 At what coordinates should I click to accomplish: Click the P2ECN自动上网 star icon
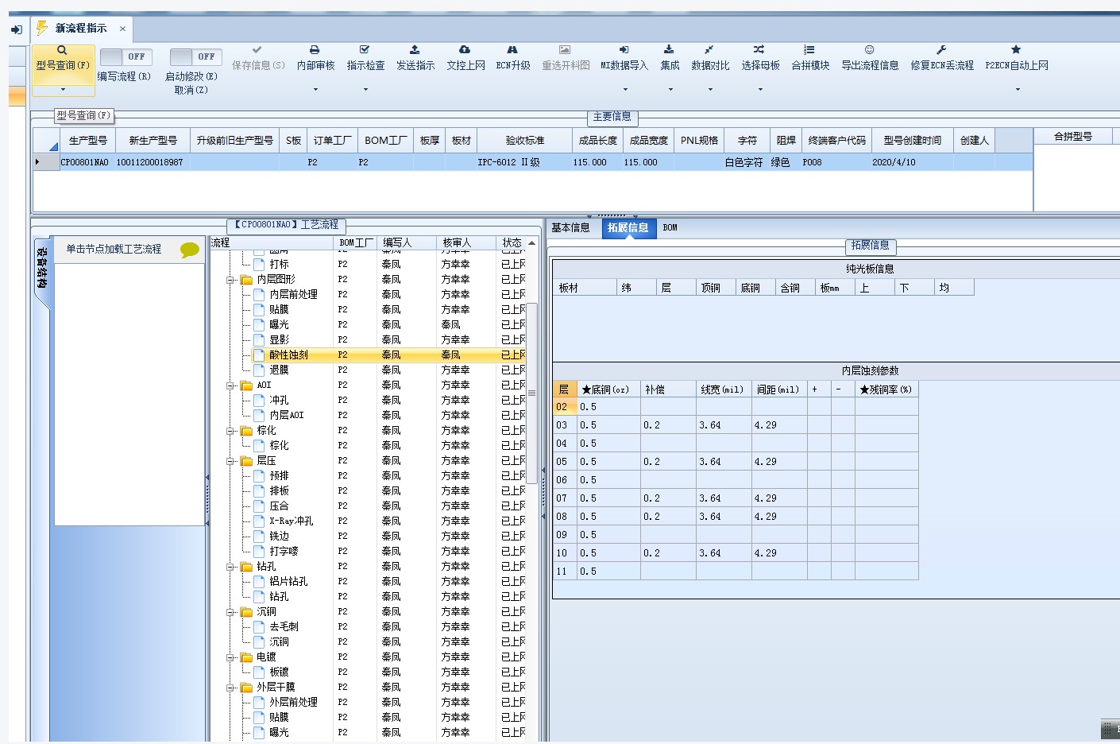(1016, 49)
